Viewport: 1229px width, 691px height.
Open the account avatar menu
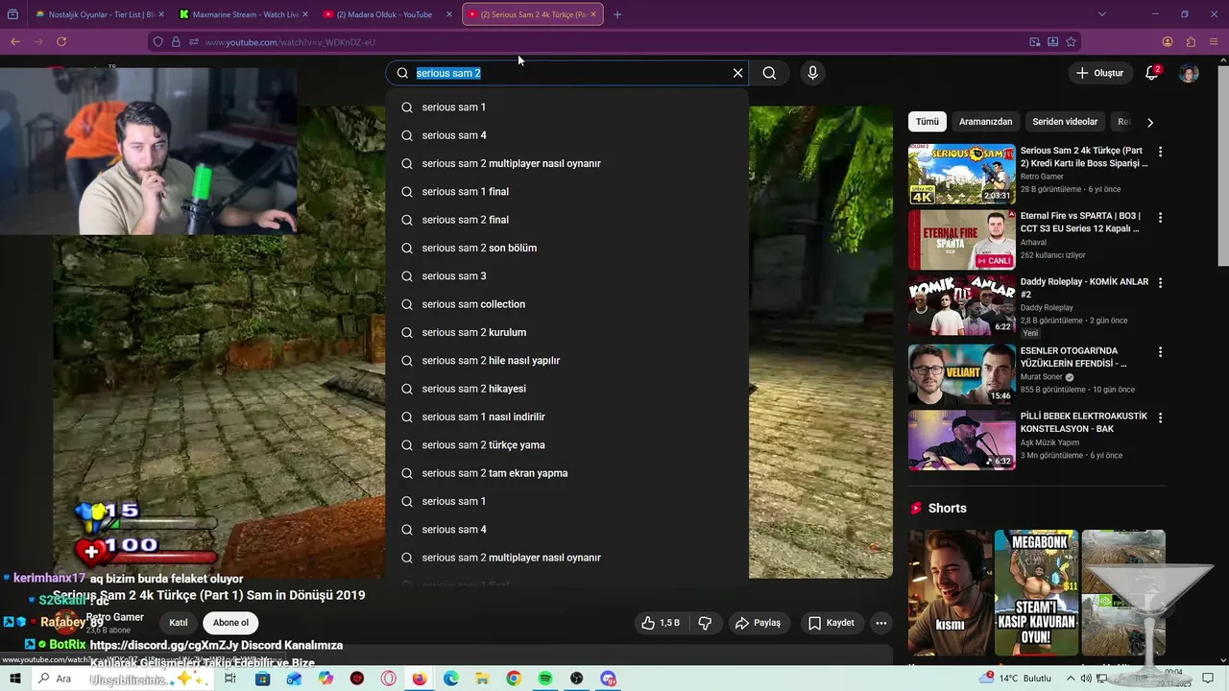[1189, 73]
